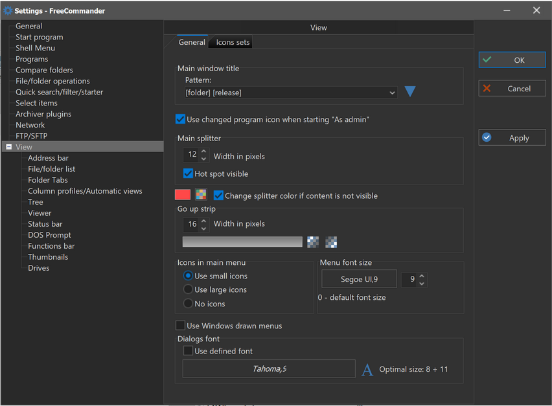Image resolution: width=552 pixels, height=406 pixels.
Task: Open Tree settings under View
Action: 36,202
